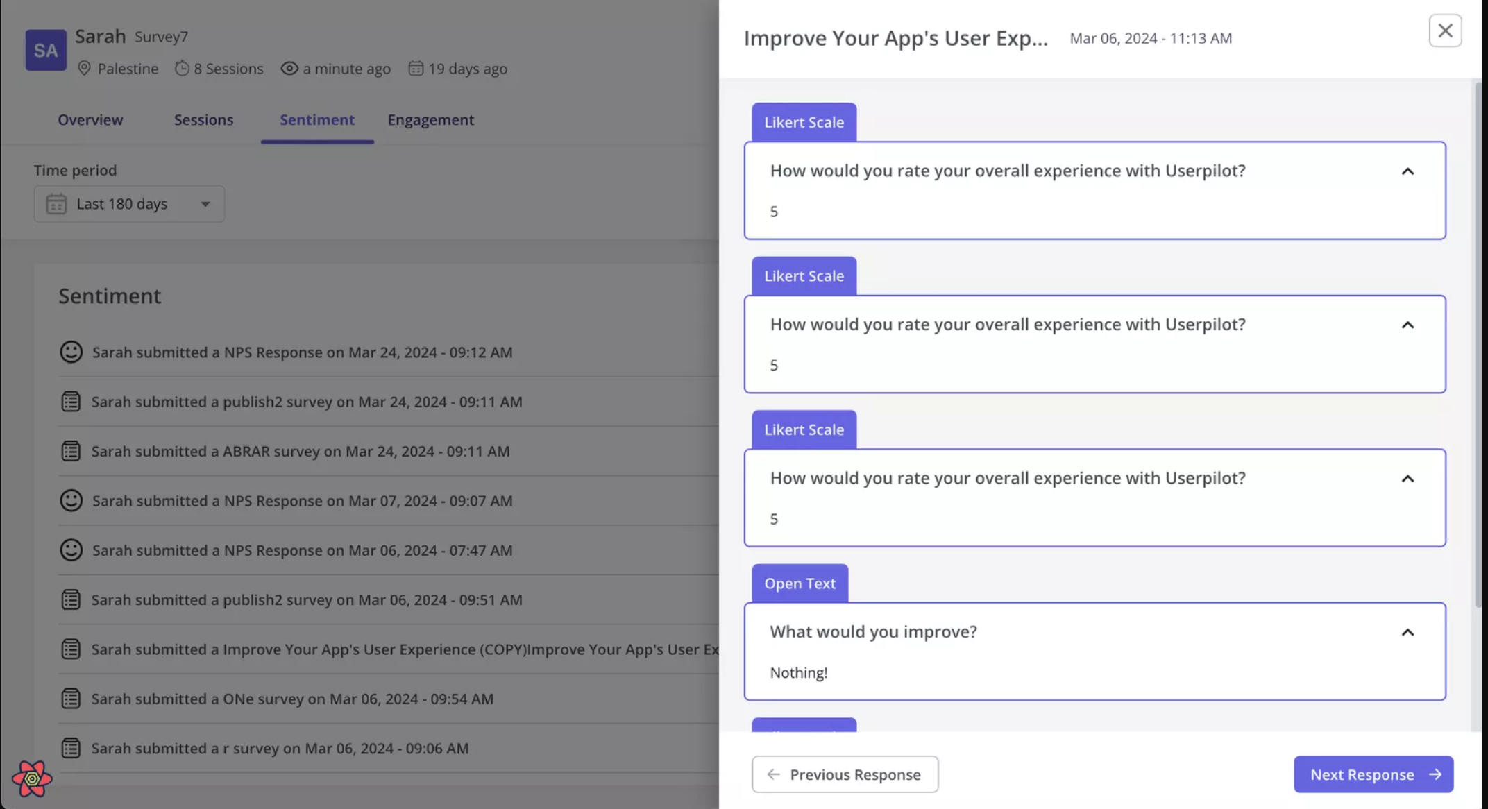
Task: Click the location pin icon next to Palestine
Action: point(84,68)
